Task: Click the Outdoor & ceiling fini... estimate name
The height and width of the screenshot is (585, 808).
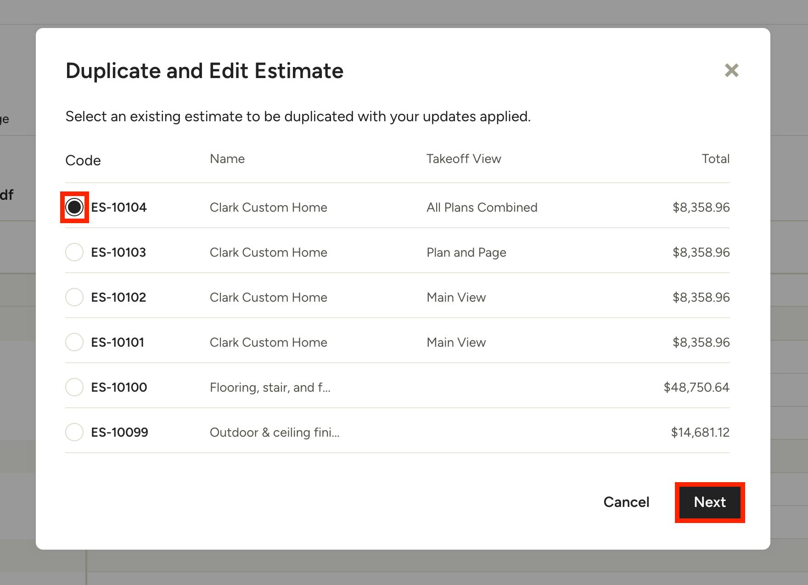Action: tap(275, 433)
